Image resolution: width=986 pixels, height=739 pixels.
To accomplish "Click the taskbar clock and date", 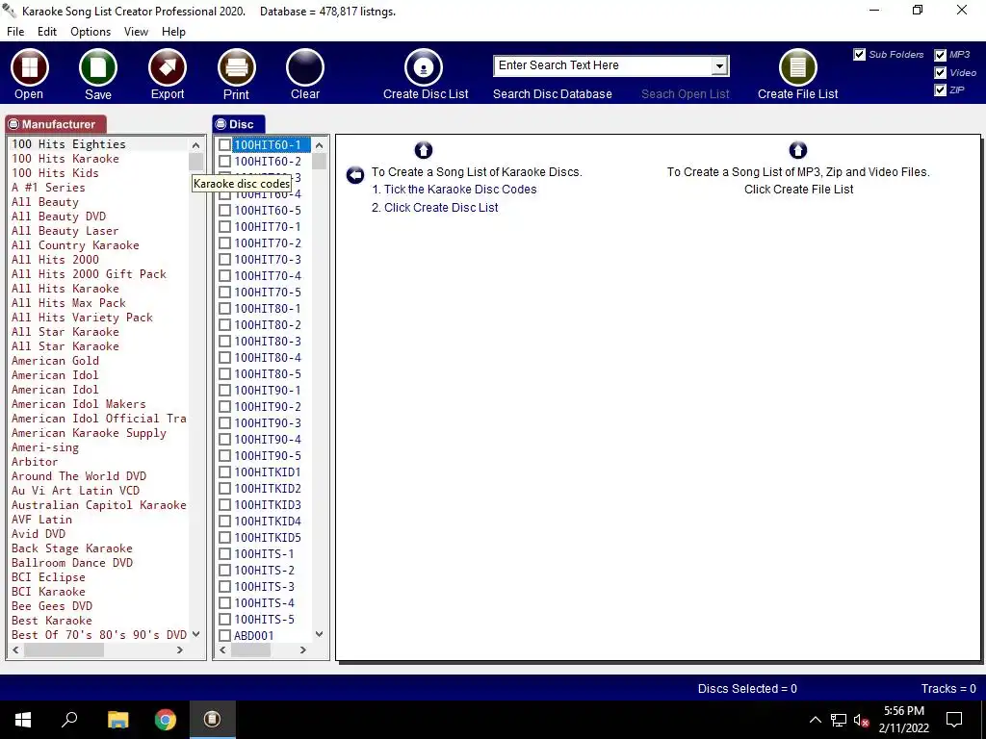I will pos(903,720).
